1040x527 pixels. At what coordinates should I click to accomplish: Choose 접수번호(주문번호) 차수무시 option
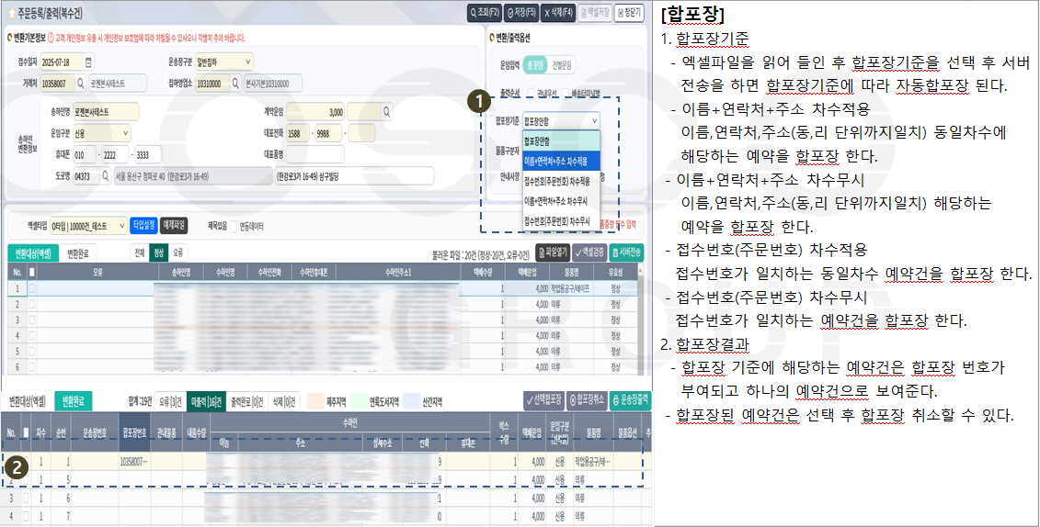click(x=561, y=219)
